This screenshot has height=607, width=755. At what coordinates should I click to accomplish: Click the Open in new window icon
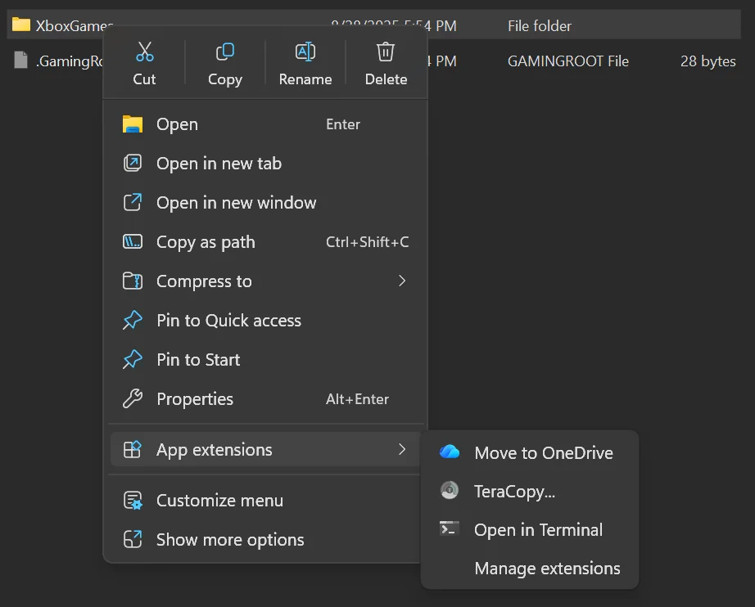pos(133,203)
